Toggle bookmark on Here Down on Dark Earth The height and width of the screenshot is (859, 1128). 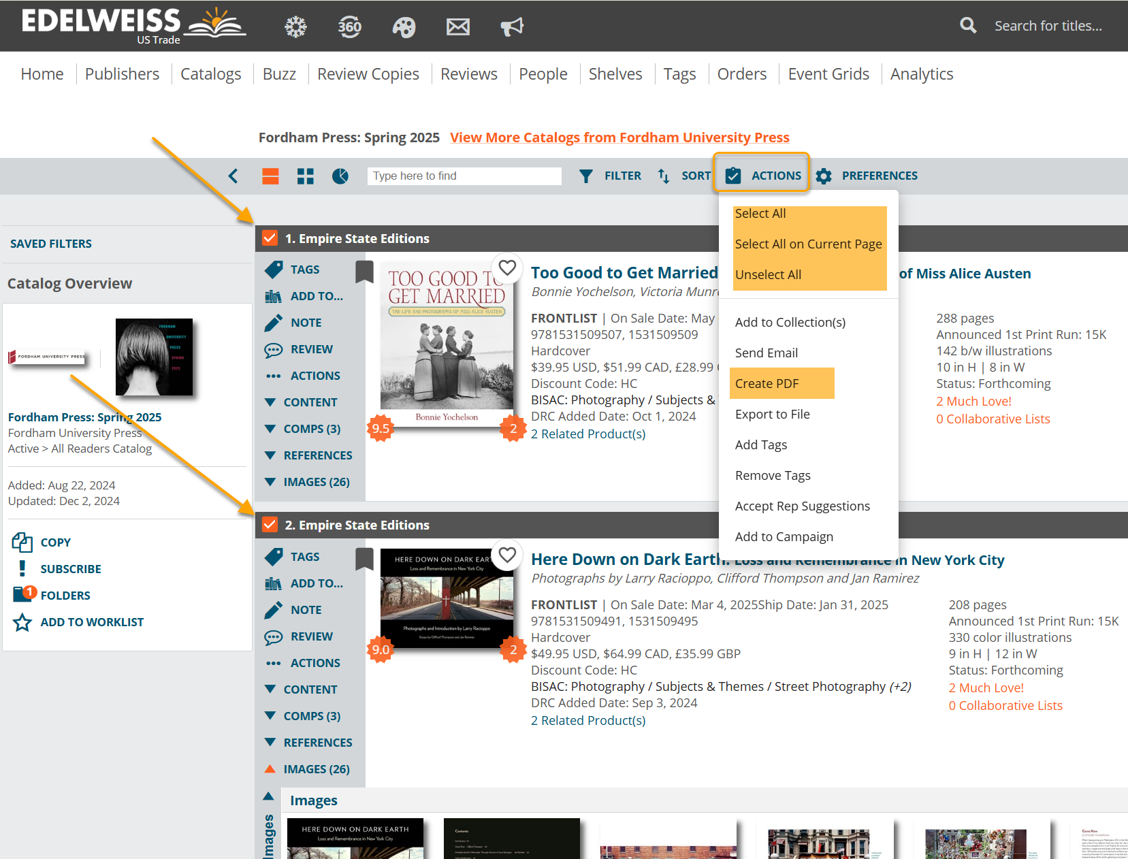[364, 559]
